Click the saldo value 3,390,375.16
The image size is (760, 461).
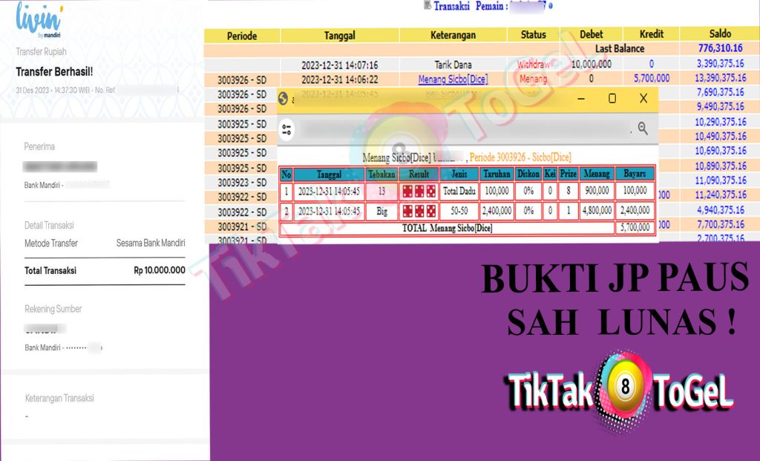[x=720, y=63]
